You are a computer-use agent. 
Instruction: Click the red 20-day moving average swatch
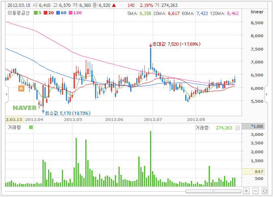coord(45,13)
